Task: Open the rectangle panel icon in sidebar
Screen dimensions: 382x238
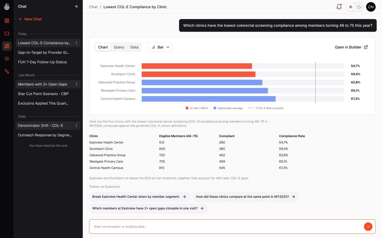Action: tap(7, 34)
